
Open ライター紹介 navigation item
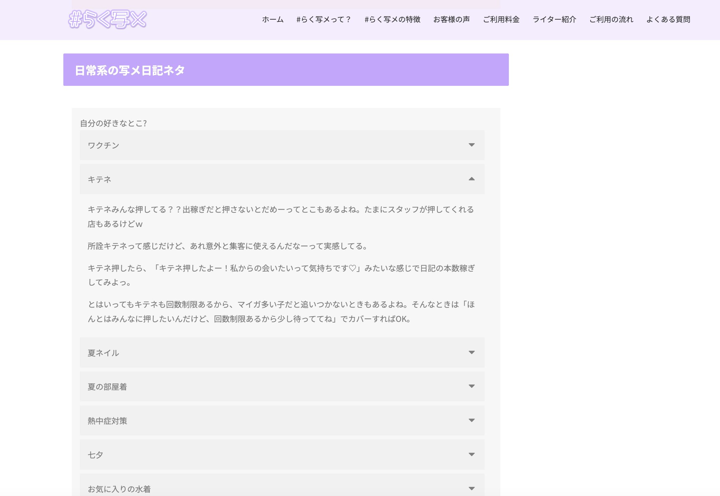point(554,19)
